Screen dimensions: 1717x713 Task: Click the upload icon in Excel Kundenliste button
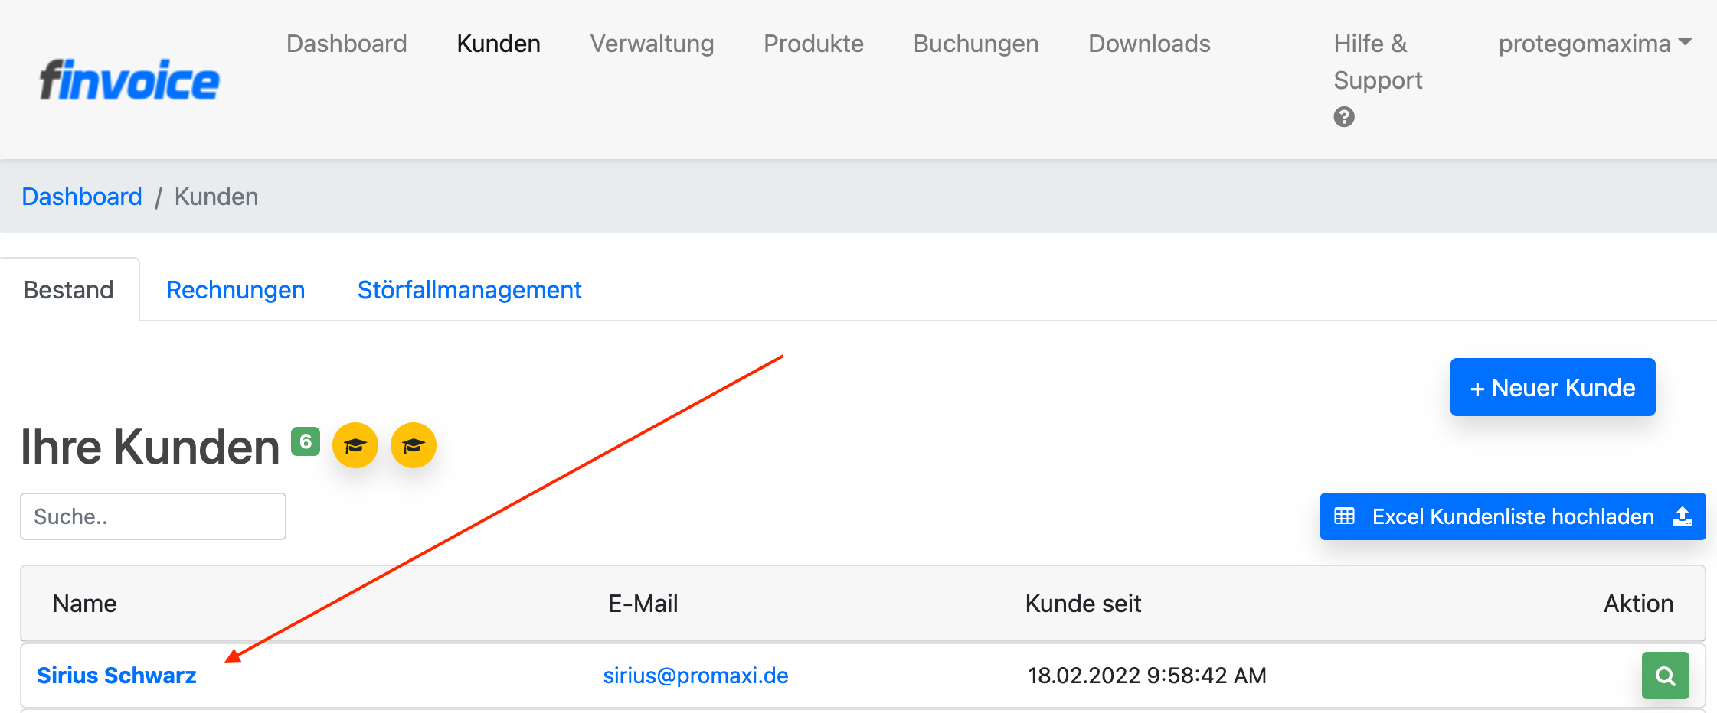coord(1682,516)
